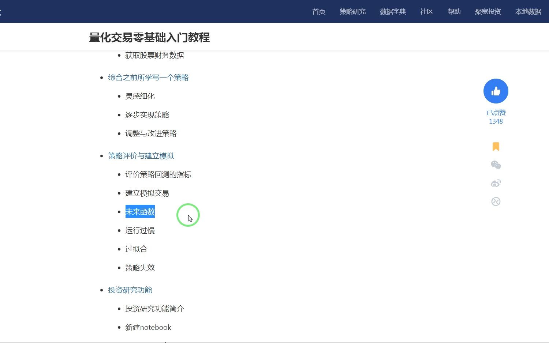Toggle the yellow bookmark icon

(496, 147)
